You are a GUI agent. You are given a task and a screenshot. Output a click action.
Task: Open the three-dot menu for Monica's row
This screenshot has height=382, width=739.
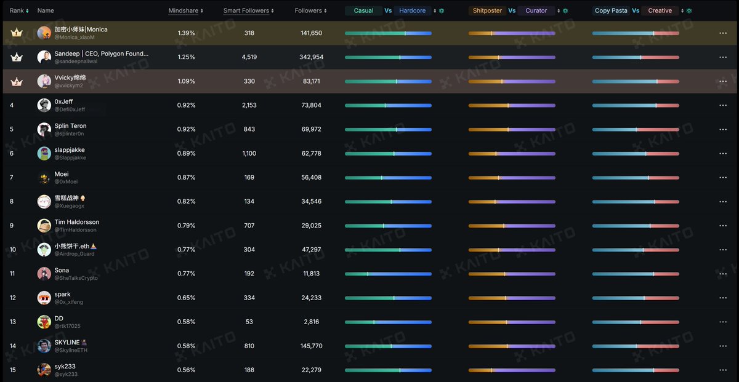pos(723,33)
